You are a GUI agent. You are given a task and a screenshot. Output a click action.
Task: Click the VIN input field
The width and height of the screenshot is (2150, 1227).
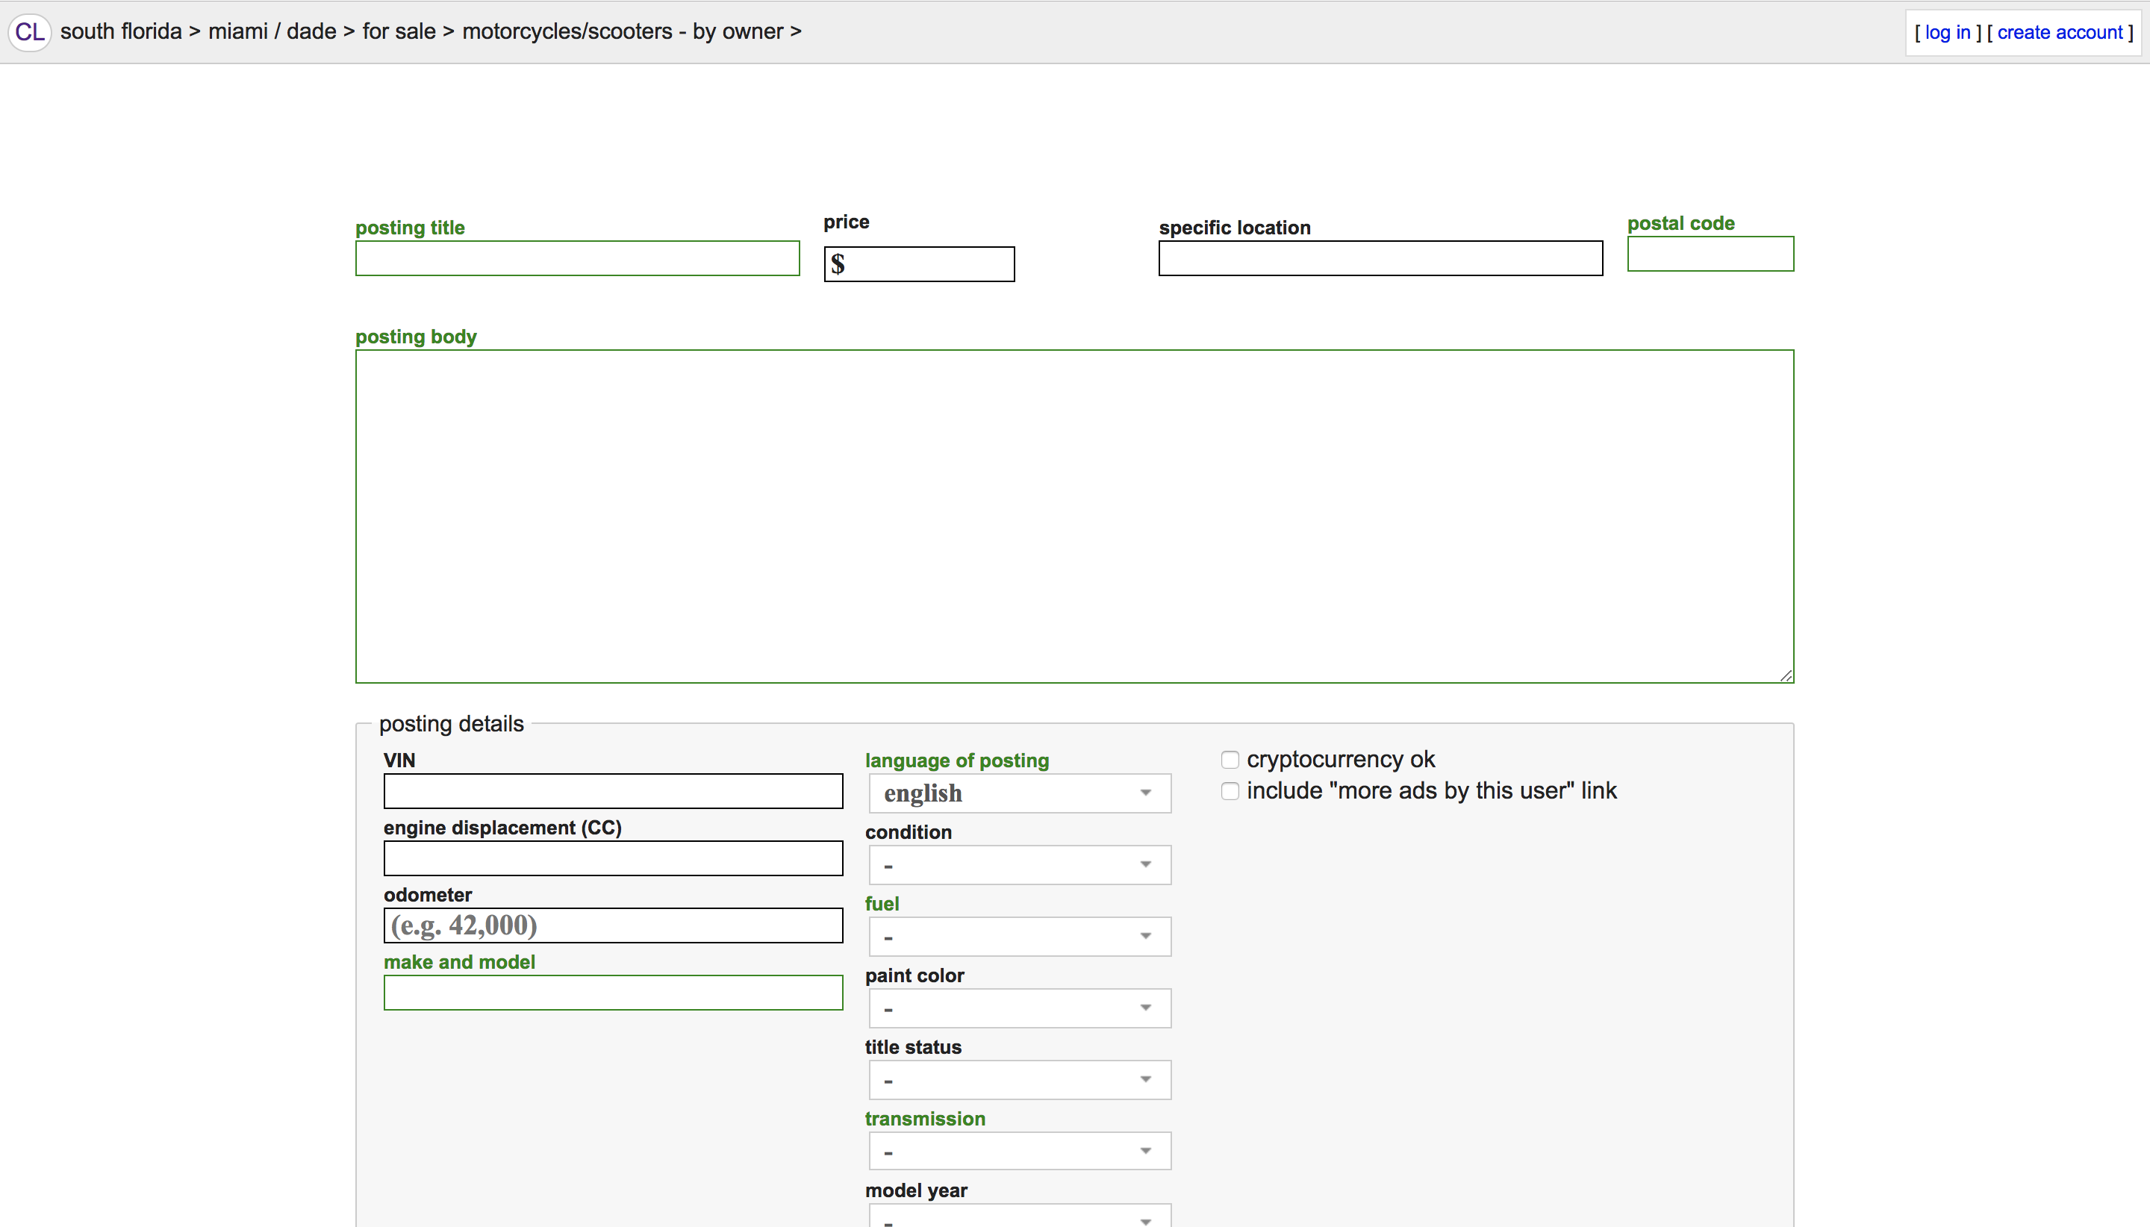tap(613, 791)
